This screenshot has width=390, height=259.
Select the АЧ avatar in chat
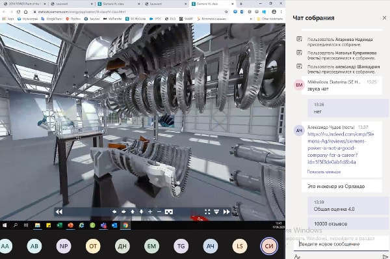[x=299, y=131]
